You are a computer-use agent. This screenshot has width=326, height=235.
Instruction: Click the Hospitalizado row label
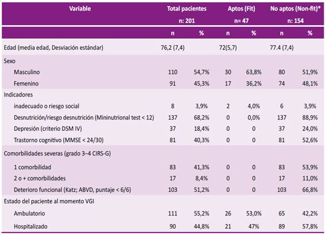click(x=30, y=226)
